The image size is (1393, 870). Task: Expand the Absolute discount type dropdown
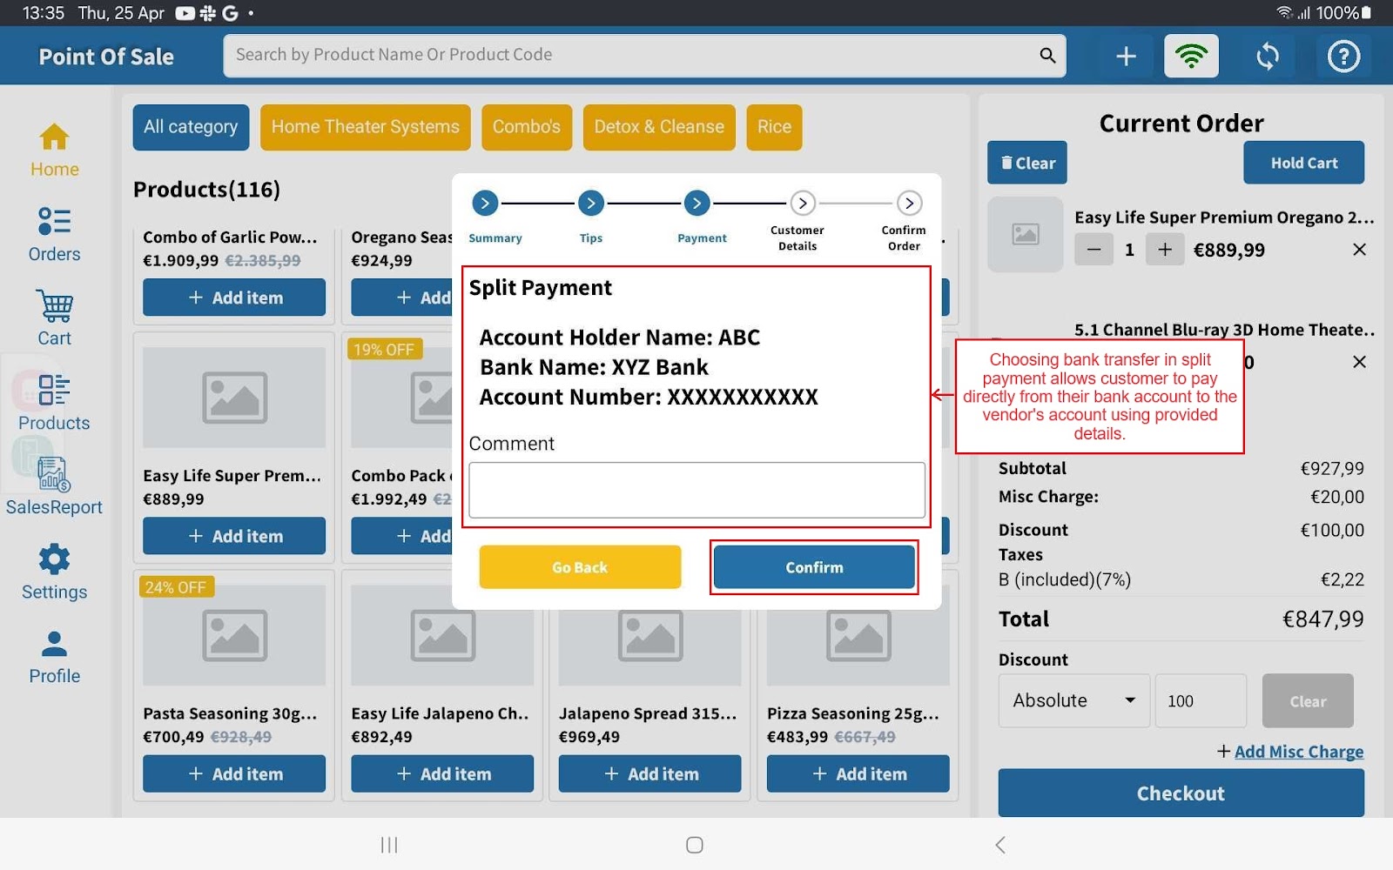[1073, 700]
